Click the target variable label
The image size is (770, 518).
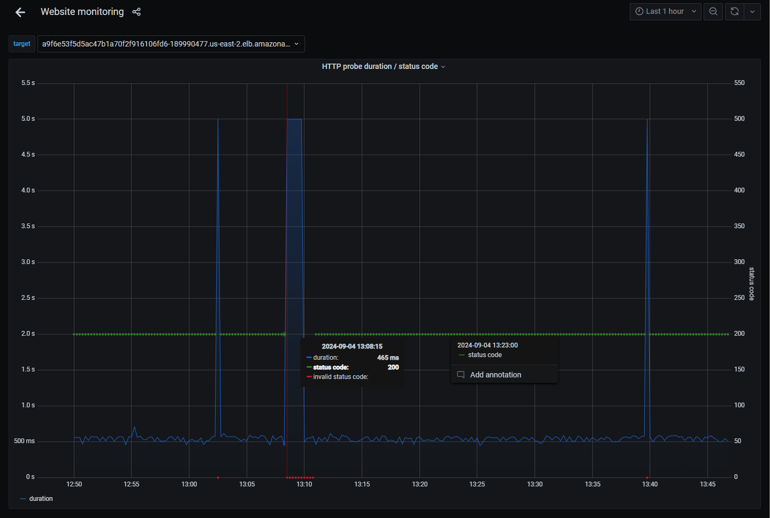[x=21, y=44]
